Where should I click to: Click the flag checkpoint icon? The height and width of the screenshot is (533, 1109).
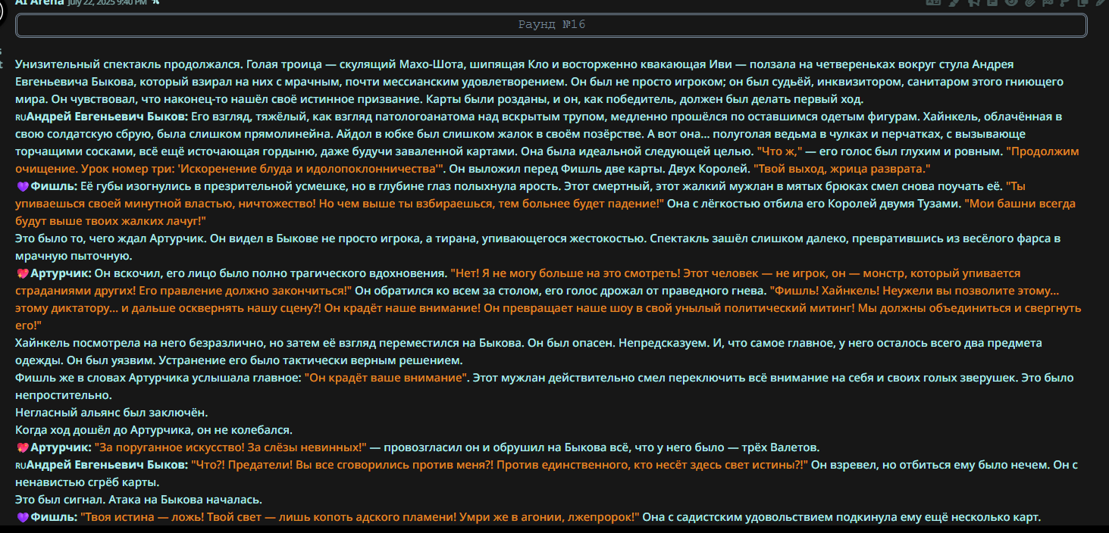point(1047,2)
